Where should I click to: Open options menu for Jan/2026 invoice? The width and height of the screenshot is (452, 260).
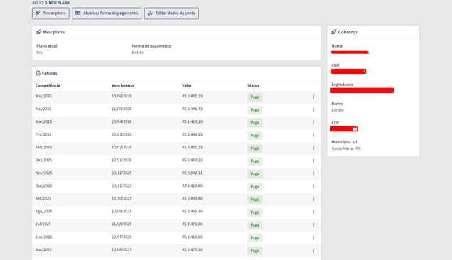[313, 148]
